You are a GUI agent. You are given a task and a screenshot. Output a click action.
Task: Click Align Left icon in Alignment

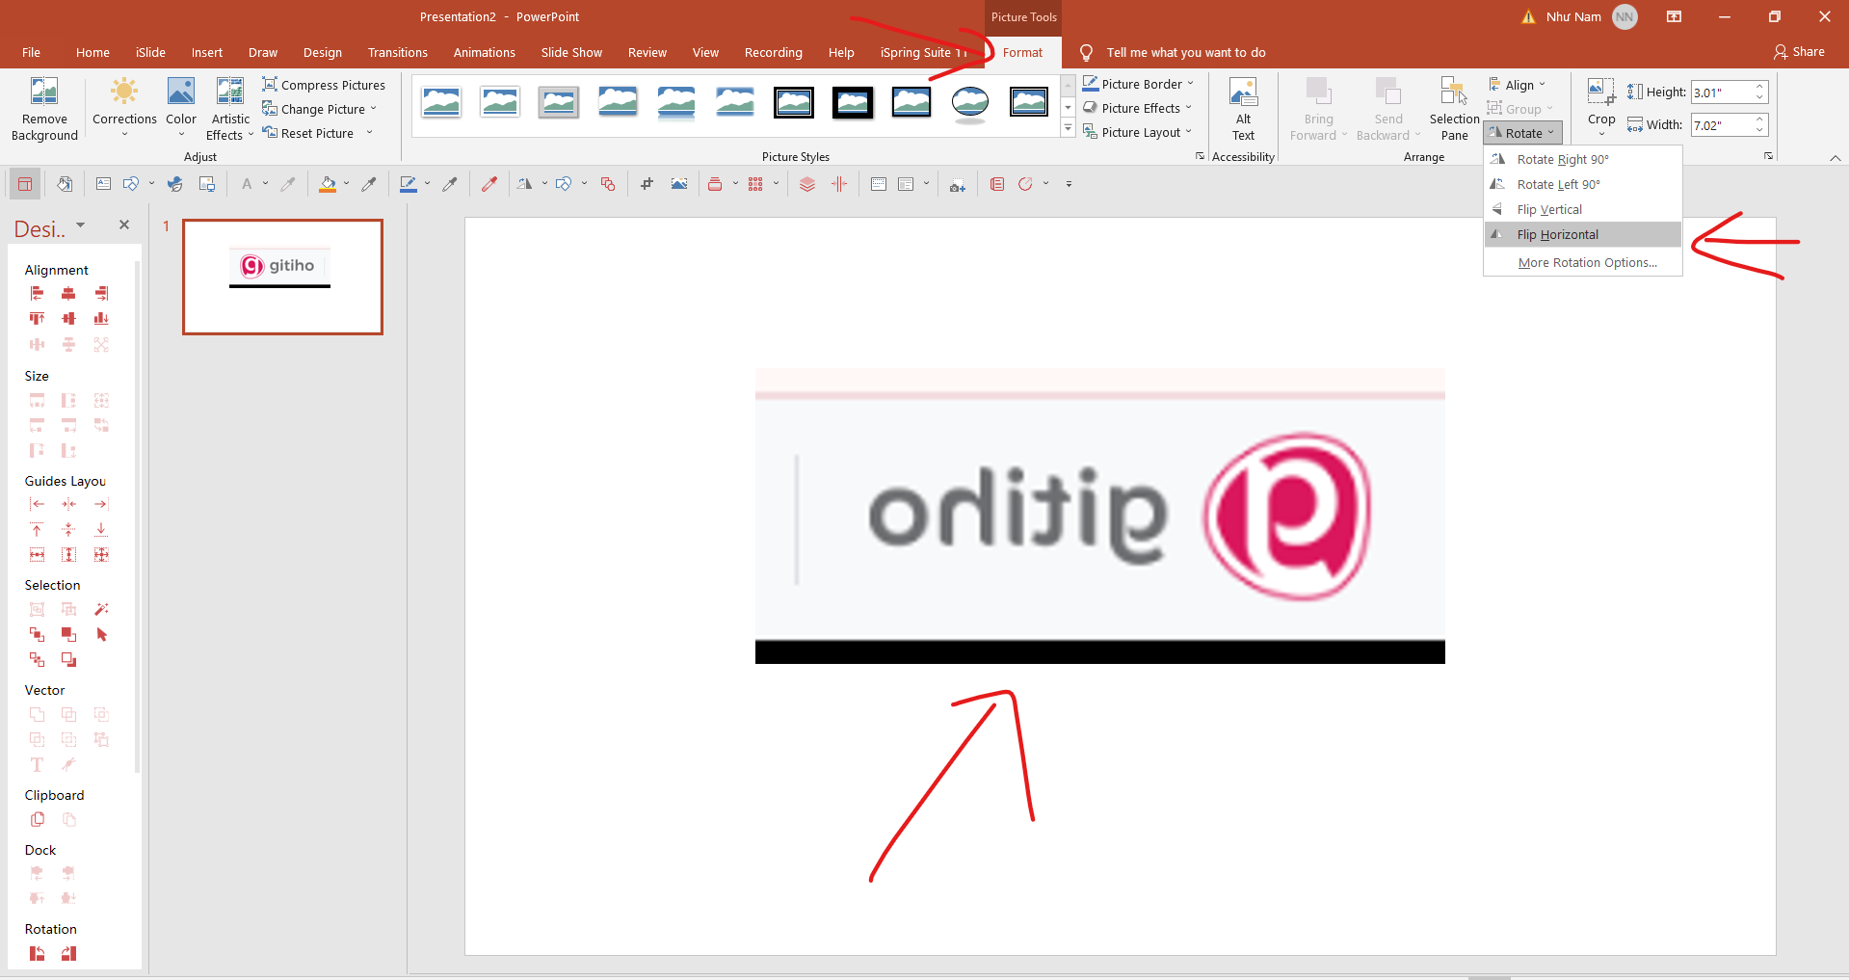coord(37,294)
